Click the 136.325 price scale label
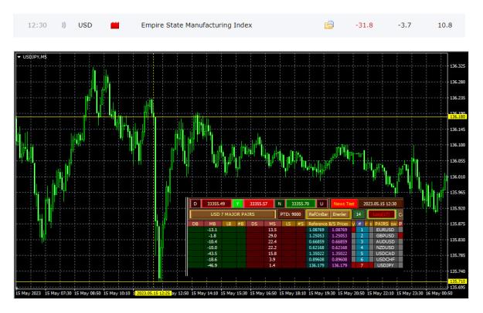The image size is (483, 313). coord(457,66)
